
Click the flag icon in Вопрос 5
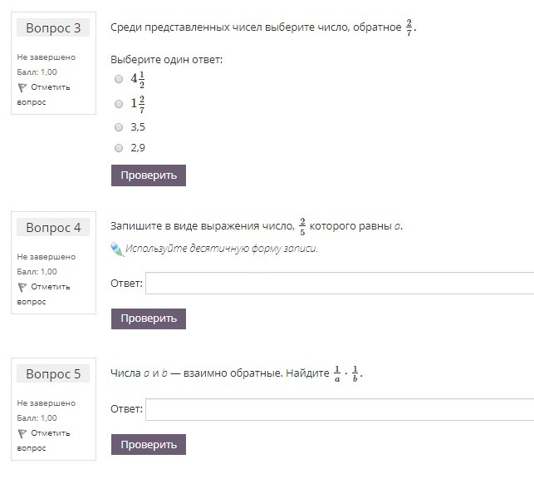[22, 433]
